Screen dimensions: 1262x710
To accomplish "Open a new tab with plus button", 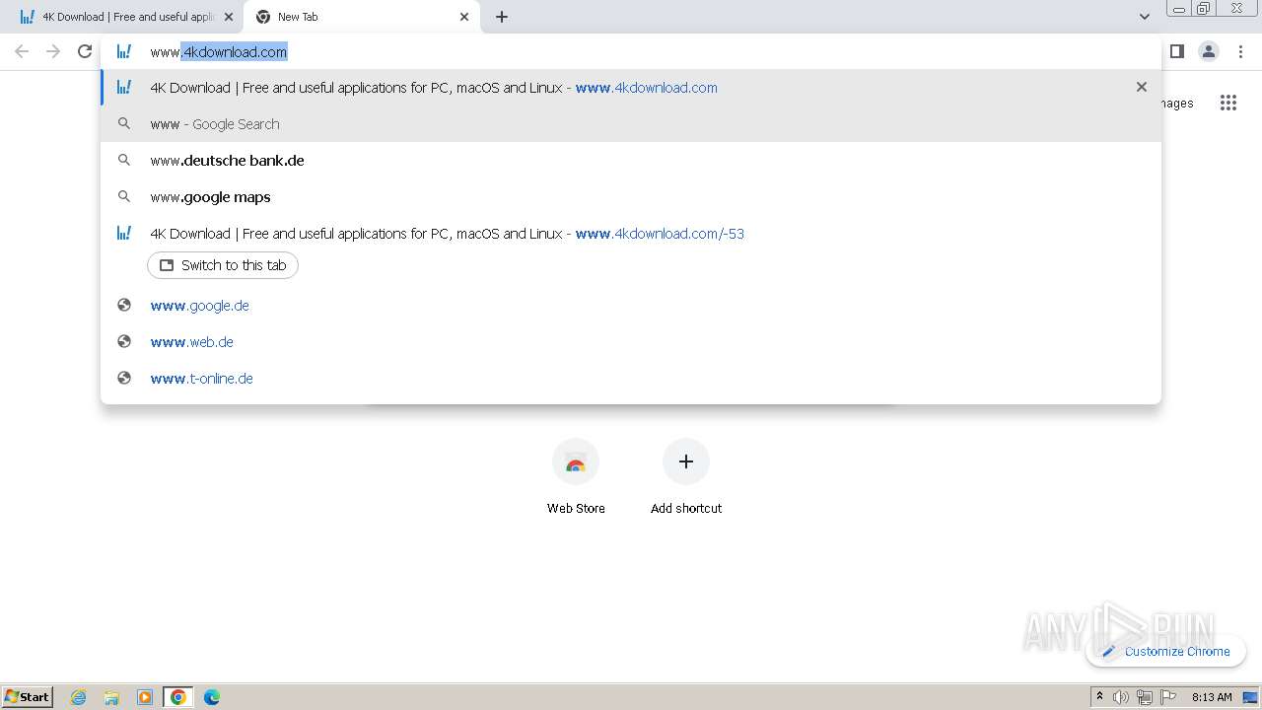I will 502,17.
